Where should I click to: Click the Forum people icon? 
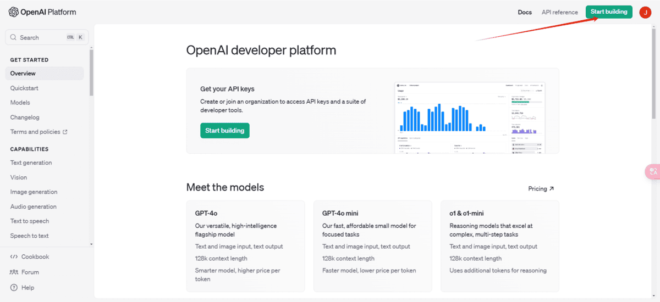[14, 272]
